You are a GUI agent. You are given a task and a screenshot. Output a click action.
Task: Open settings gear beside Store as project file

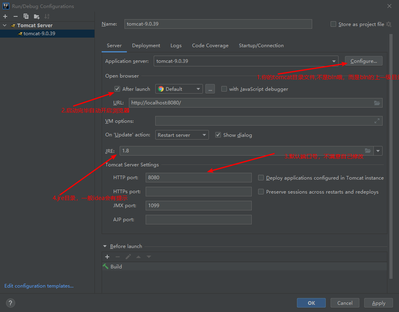pyautogui.click(x=389, y=24)
